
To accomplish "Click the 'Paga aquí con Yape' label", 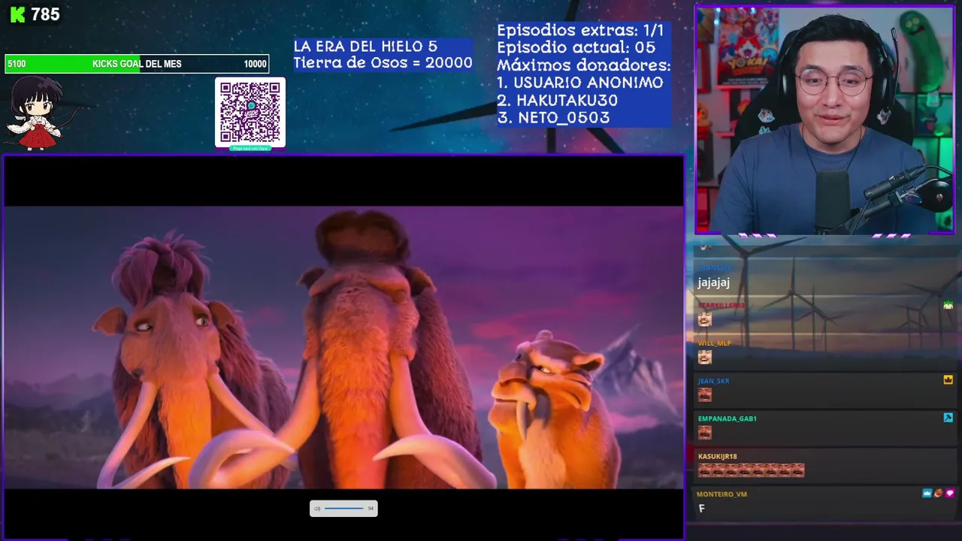I will [x=250, y=149].
